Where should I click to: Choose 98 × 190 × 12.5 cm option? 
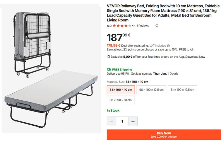point(151,90)
